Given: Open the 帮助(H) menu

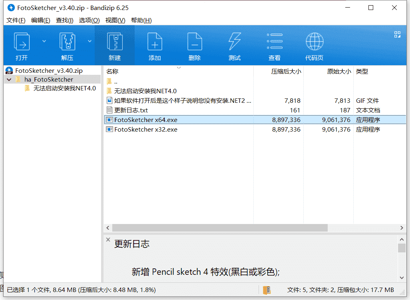Looking at the screenshot, I should [x=141, y=20].
